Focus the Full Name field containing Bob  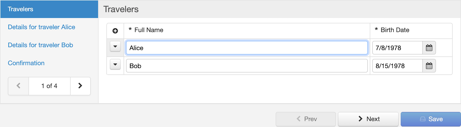click(x=247, y=66)
